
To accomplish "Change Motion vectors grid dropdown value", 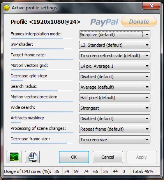I will (x=115, y=66).
